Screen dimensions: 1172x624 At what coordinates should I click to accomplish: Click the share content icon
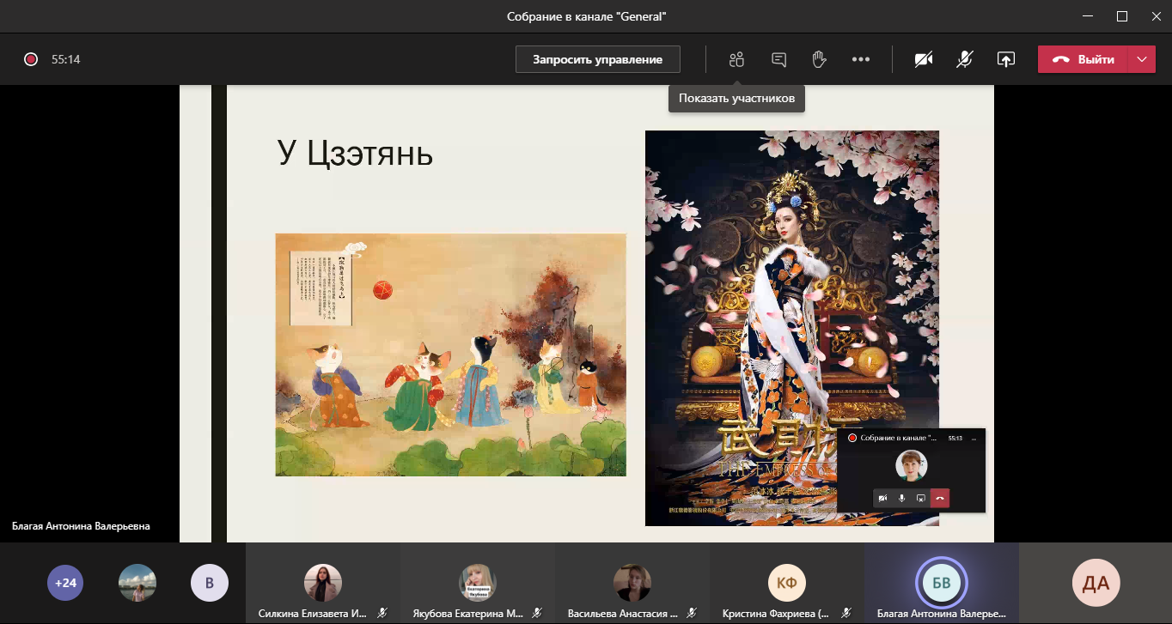[1005, 59]
